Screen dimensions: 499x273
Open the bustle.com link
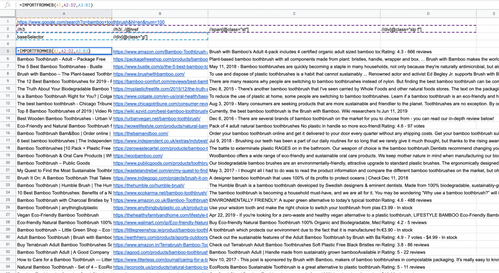click(160, 66)
